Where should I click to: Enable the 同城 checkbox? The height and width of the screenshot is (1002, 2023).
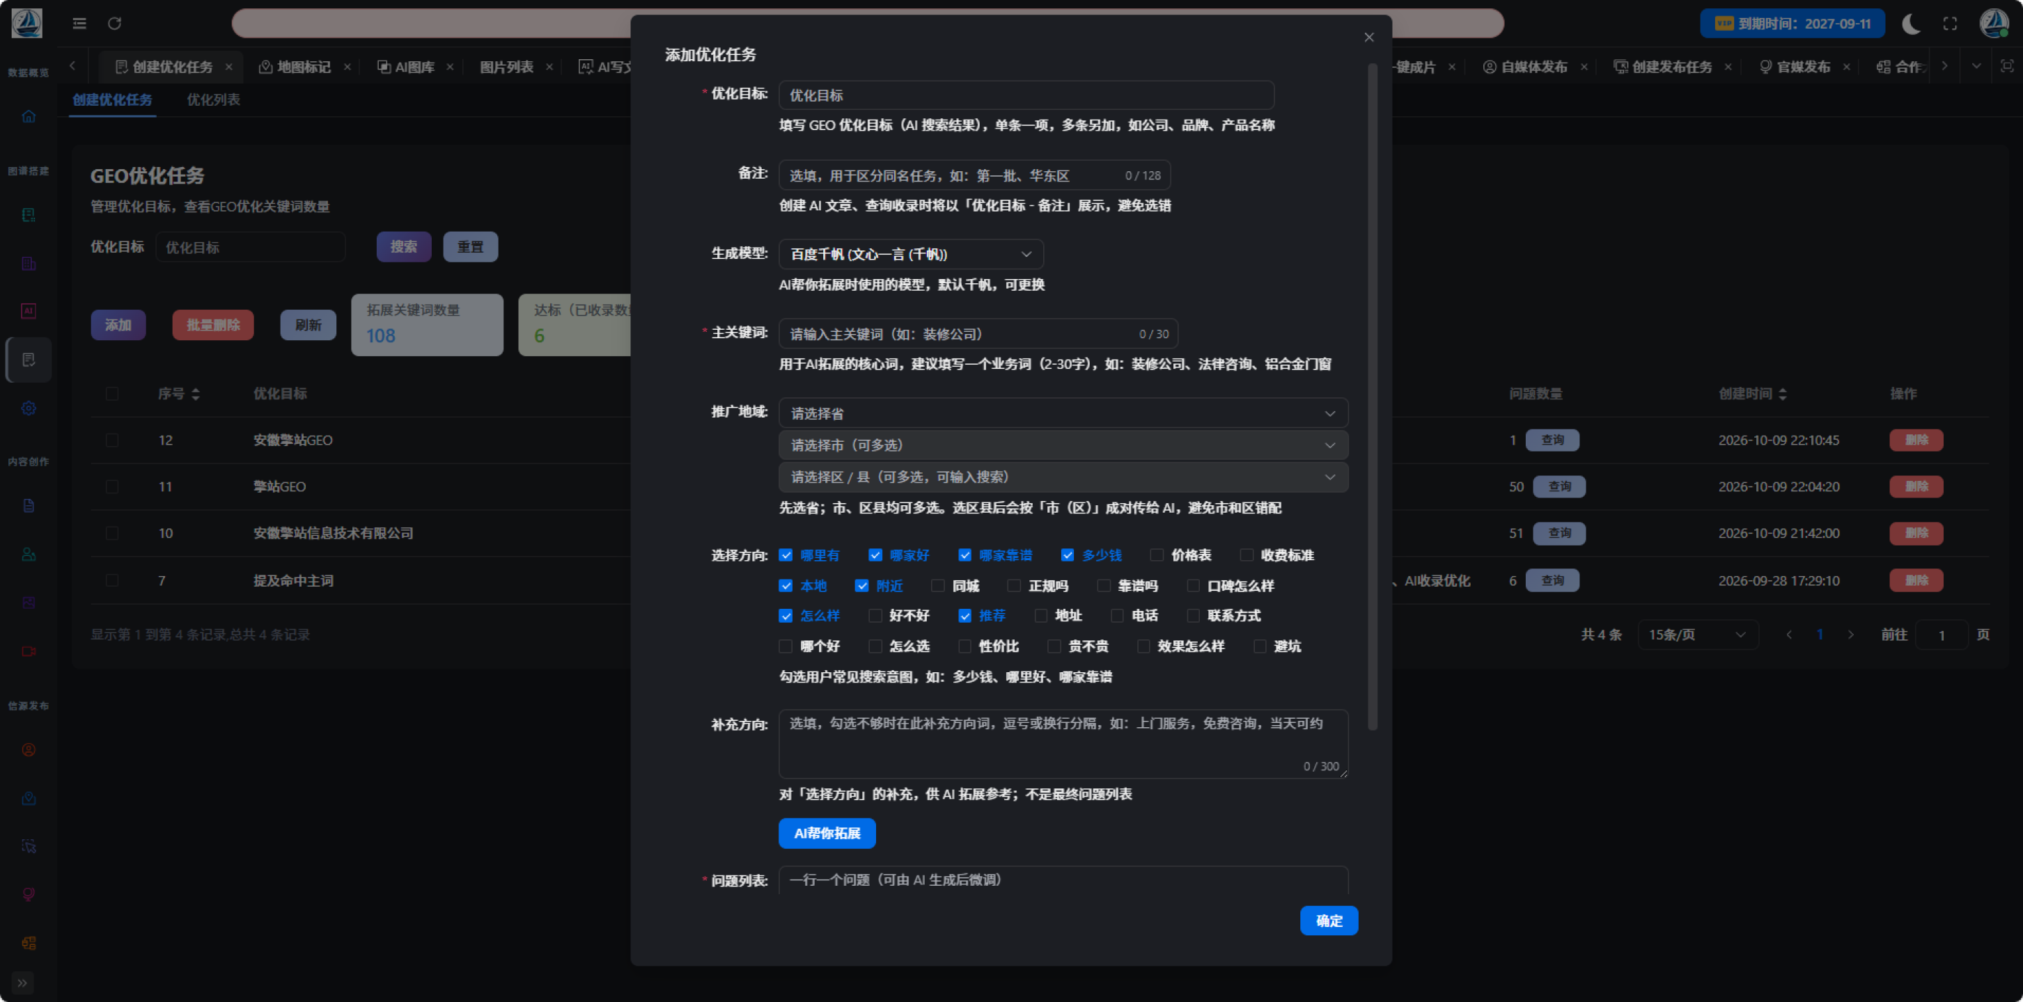[937, 585]
